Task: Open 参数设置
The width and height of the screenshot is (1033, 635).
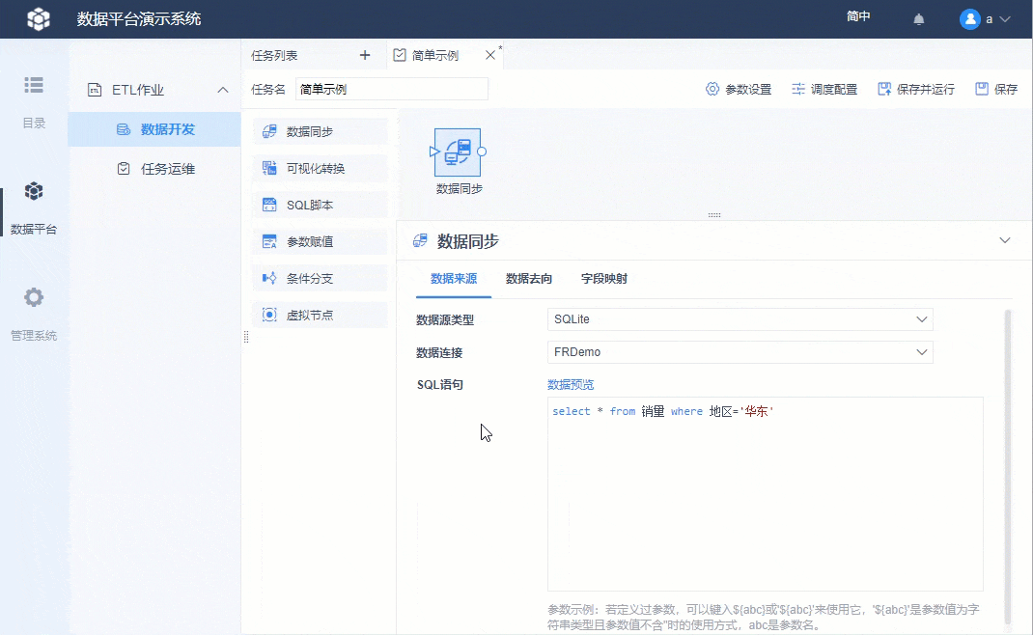Action: [739, 89]
